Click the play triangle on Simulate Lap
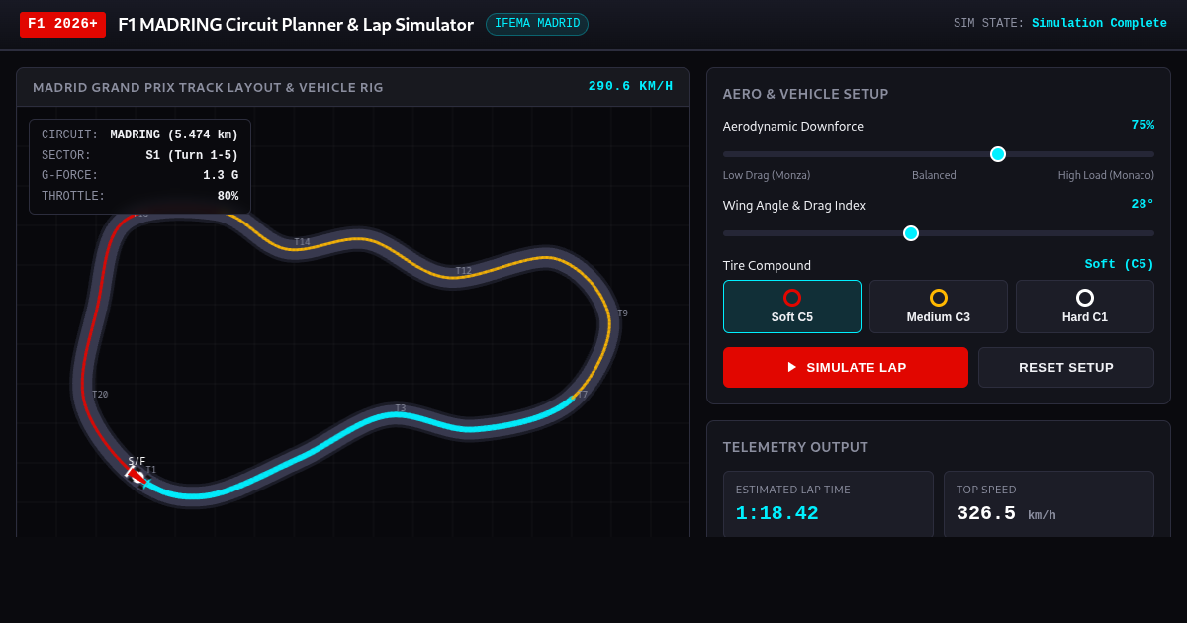1187x623 pixels. [792, 367]
